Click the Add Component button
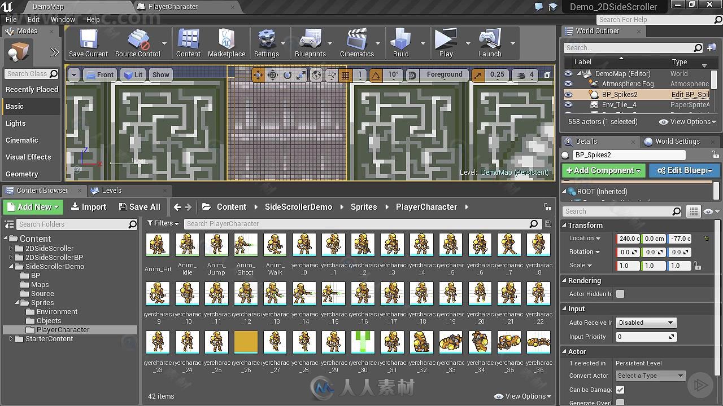This screenshot has width=723, height=406. point(604,170)
